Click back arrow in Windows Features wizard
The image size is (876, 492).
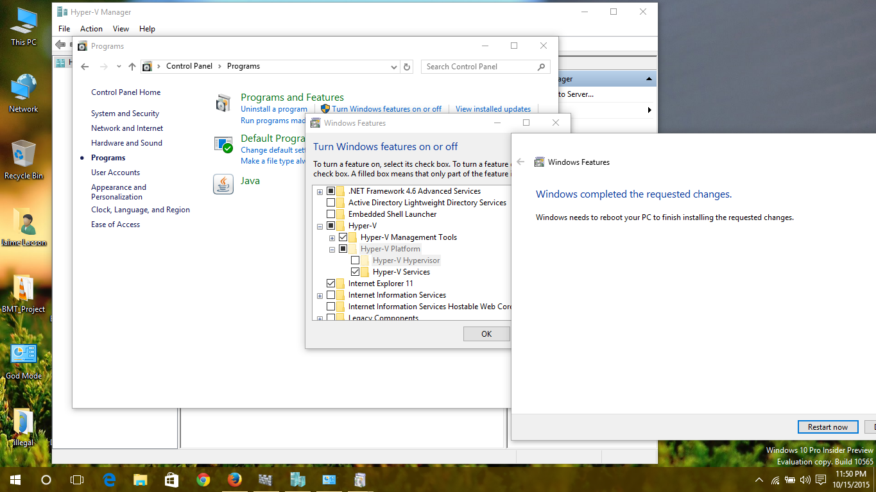coord(520,162)
